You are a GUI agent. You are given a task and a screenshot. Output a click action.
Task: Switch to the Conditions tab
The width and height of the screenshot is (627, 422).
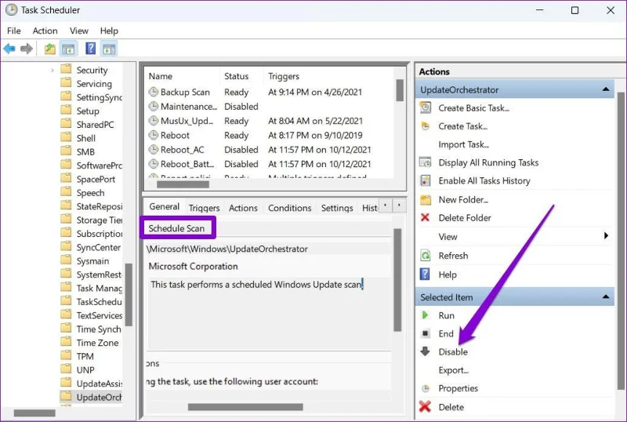tap(289, 208)
